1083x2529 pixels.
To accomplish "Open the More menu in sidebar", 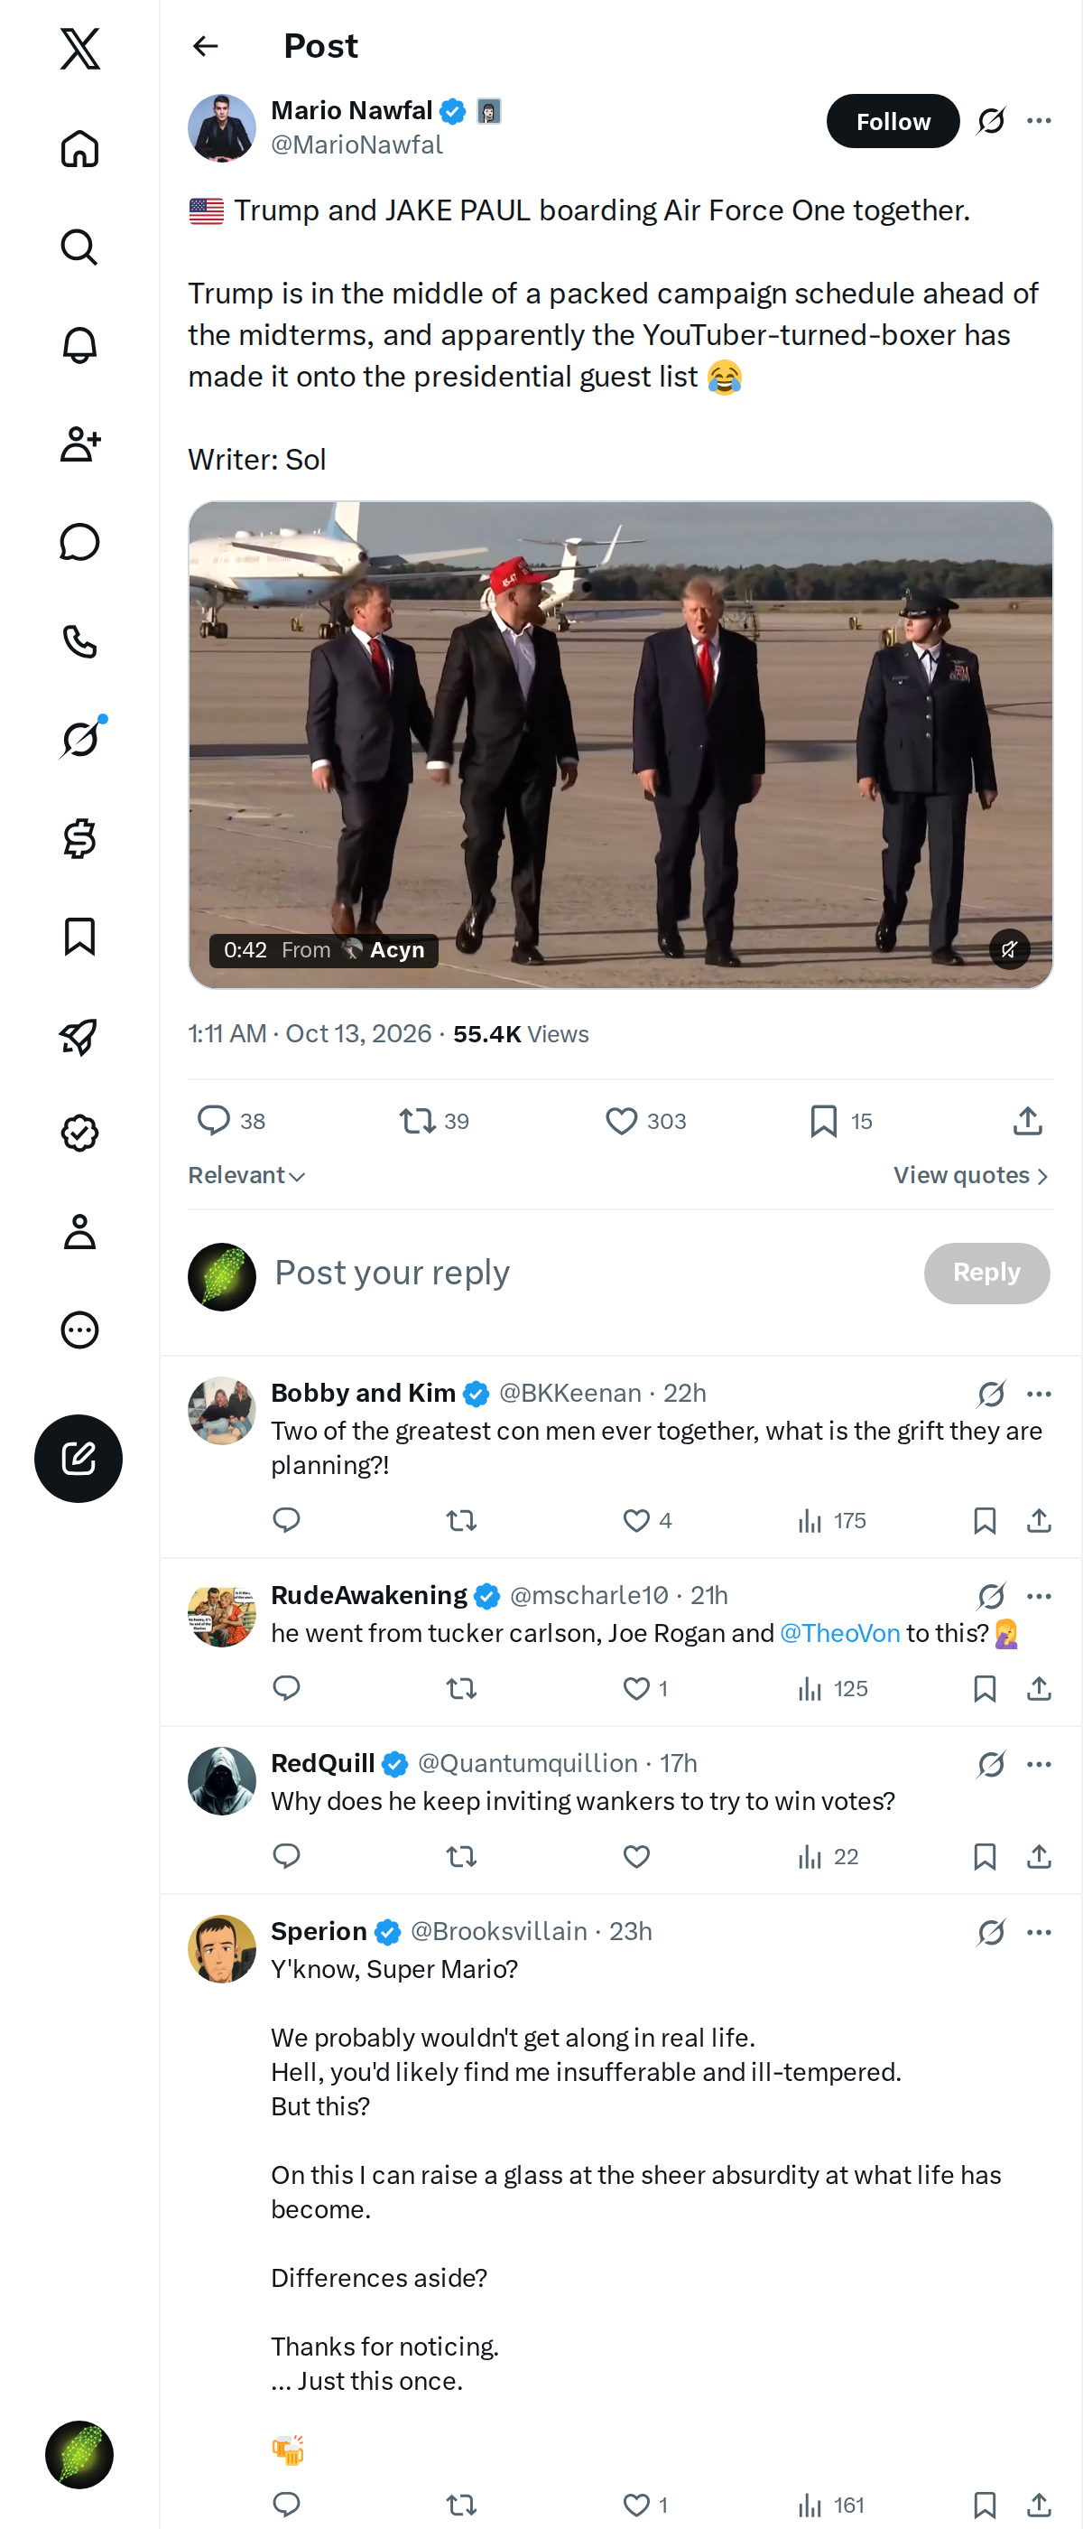I will coord(79,1330).
